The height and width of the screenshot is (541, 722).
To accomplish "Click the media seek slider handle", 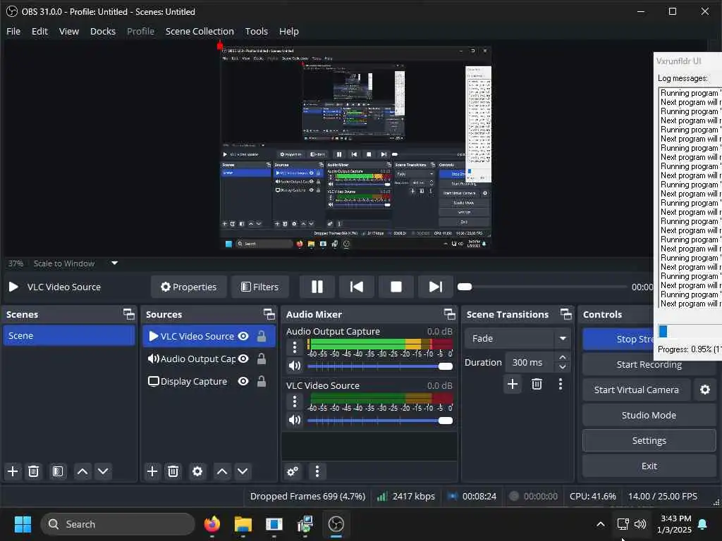I will 465,287.
